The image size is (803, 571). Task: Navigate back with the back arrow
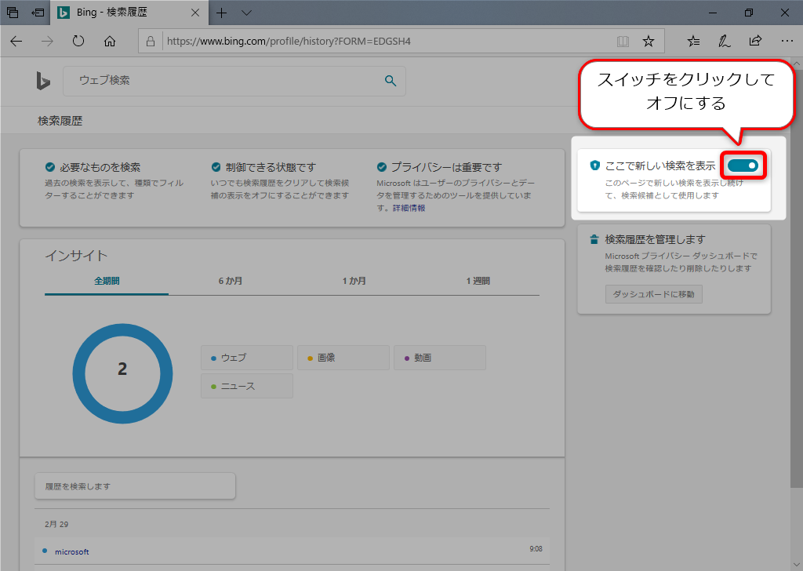pos(16,41)
